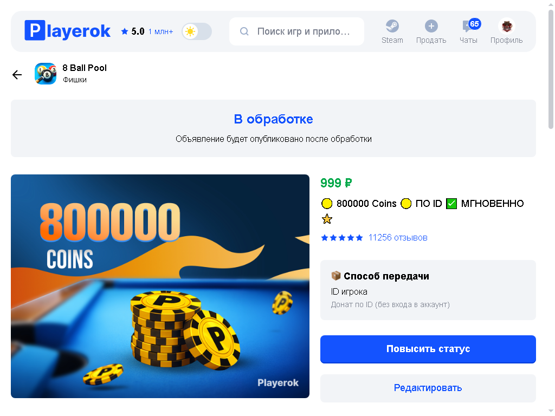The height and width of the screenshot is (416, 555).
Task: Open the Профиль avatar
Action: pos(507,26)
